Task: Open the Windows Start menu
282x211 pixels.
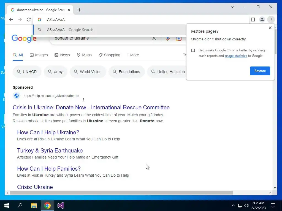Action: 7,206
